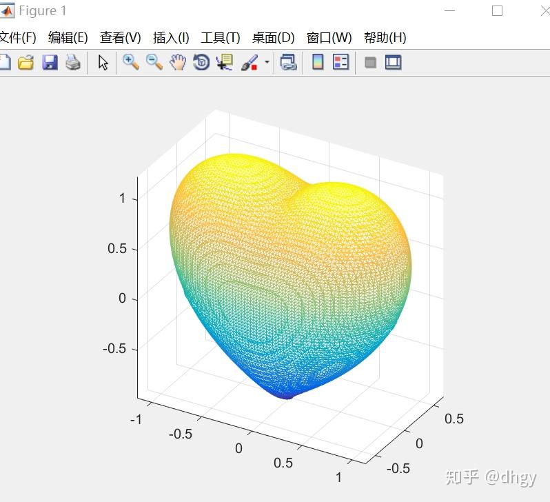Activate the Zoom In magnifier tool
Viewport: 550px width, 502px height.
pos(130,63)
